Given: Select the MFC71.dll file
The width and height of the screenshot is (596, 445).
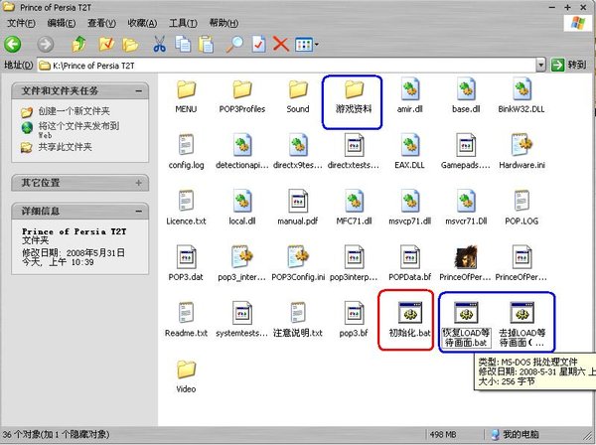Looking at the screenshot, I should click(x=354, y=208).
